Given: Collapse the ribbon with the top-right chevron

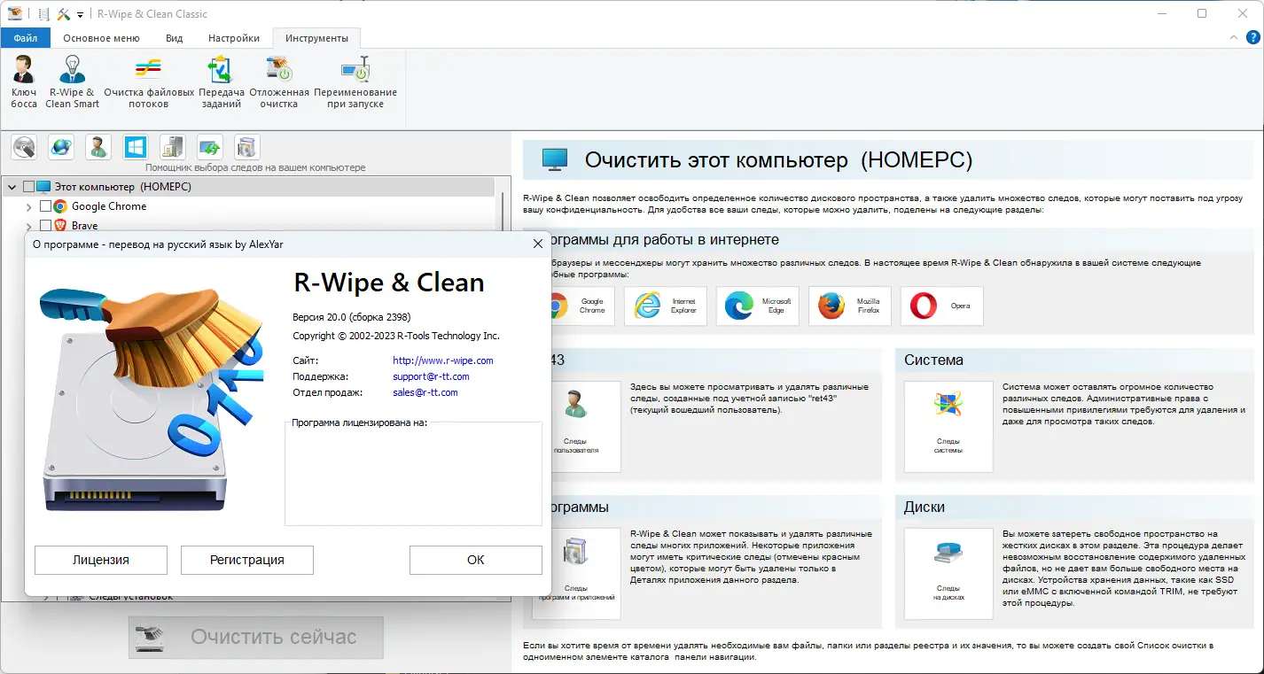Looking at the screenshot, I should [1236, 38].
